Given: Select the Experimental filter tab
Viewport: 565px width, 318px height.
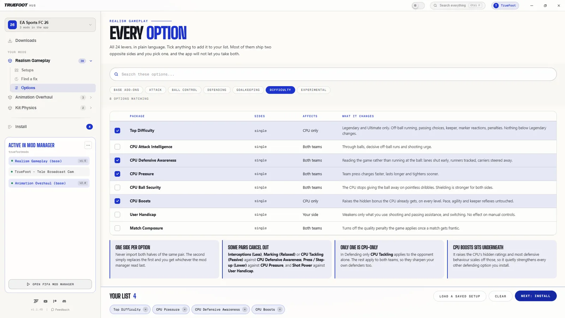Looking at the screenshot, I should [314, 90].
